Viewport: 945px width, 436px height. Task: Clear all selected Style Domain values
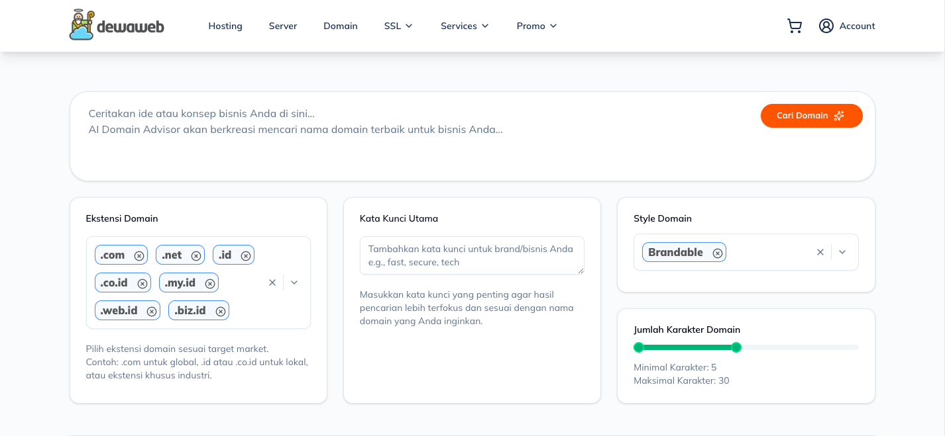pos(820,252)
